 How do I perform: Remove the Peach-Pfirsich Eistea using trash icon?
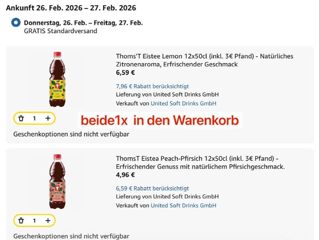[21, 220]
